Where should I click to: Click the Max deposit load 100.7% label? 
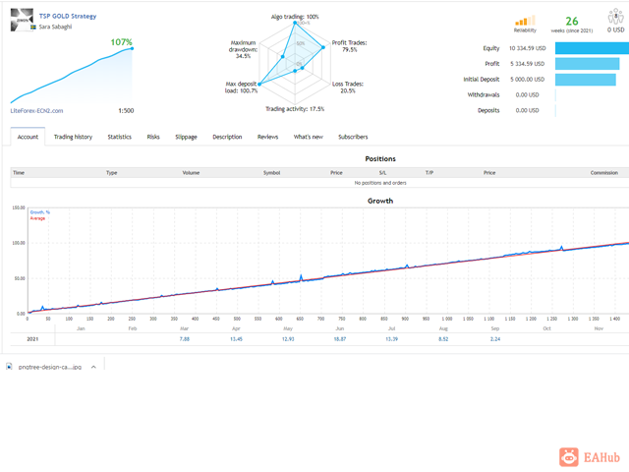pyautogui.click(x=241, y=88)
